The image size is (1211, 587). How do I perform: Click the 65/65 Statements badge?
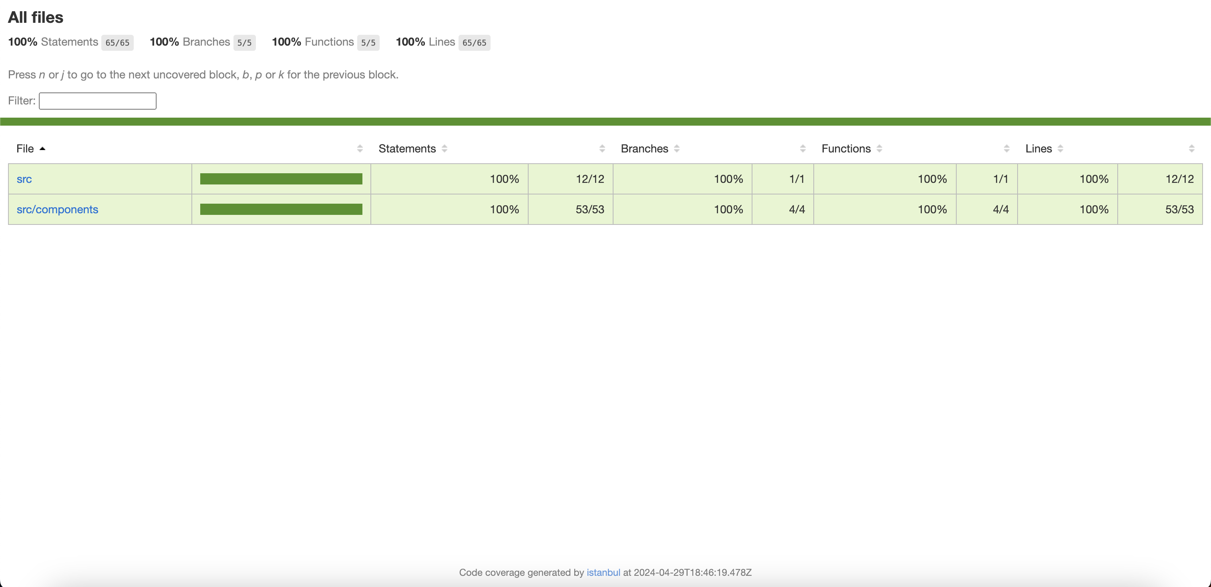tap(117, 43)
